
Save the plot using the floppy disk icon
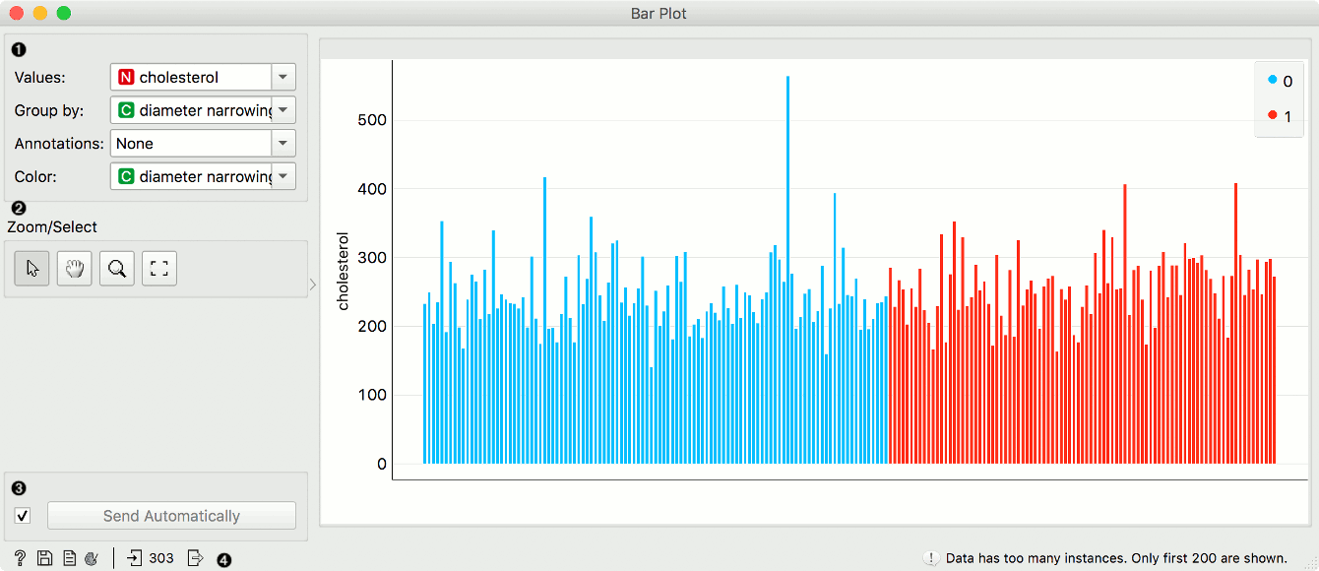point(44,558)
